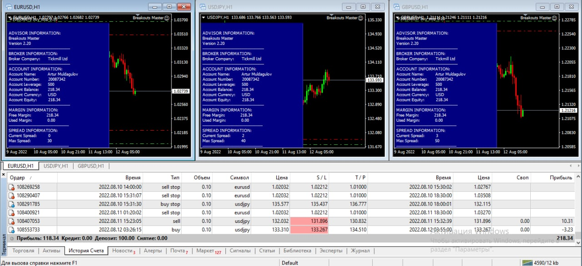582x266 pixels.
Task: Click the USDJPY,H1 chart window icon
Action: (203, 7)
